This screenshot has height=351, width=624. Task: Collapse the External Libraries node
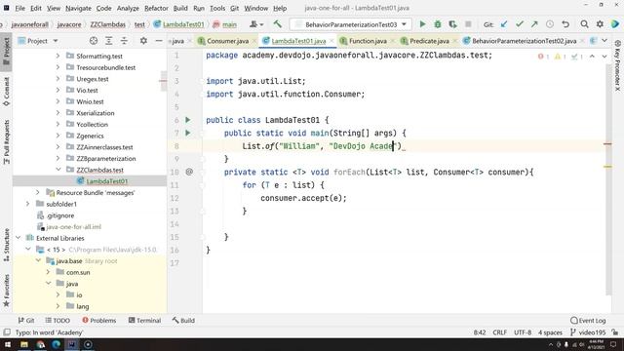[x=19, y=238]
